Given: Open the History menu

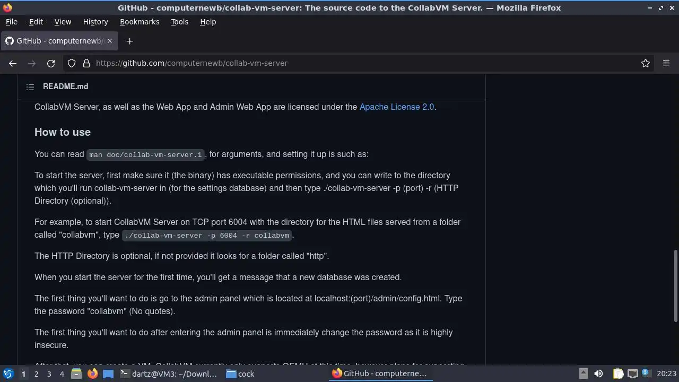Looking at the screenshot, I should pyautogui.click(x=95, y=22).
